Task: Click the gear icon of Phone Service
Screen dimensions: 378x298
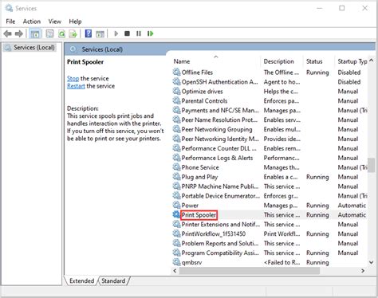Action: (176, 167)
